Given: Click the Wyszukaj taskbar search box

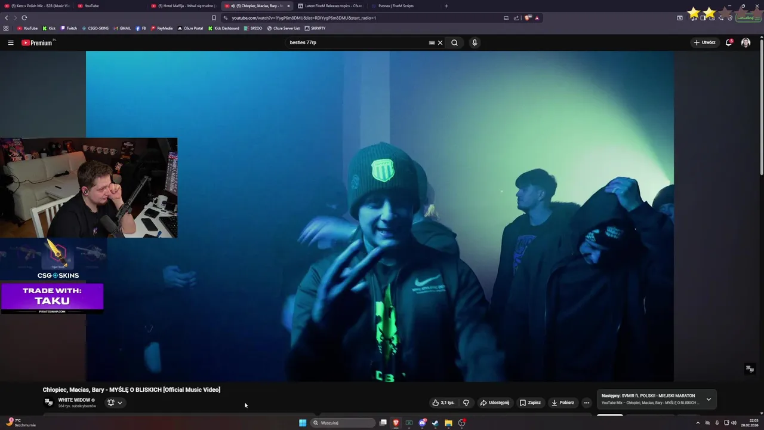Looking at the screenshot, I should pos(343,423).
